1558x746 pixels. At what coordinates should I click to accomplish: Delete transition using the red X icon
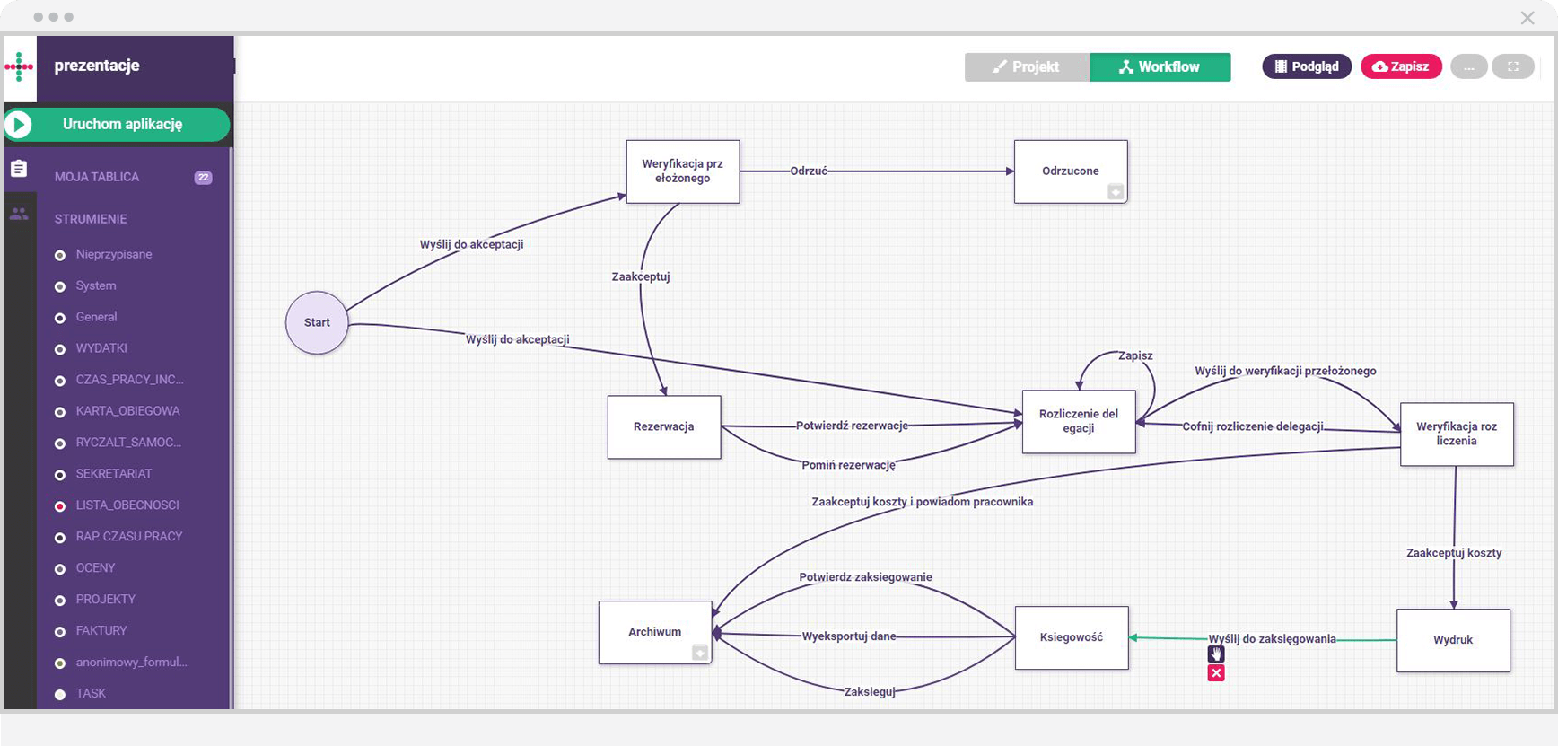point(1216,673)
